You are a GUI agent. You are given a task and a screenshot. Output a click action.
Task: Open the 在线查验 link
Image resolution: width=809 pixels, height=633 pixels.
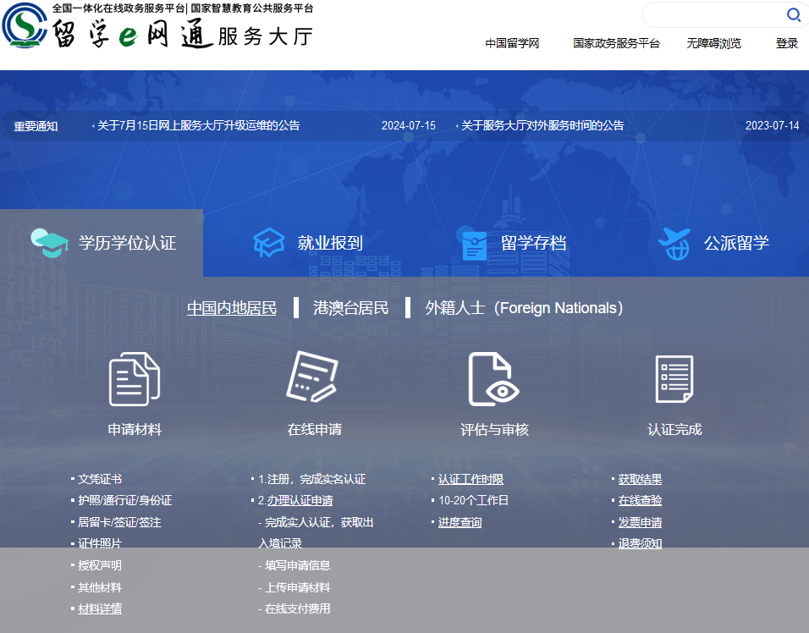(640, 500)
